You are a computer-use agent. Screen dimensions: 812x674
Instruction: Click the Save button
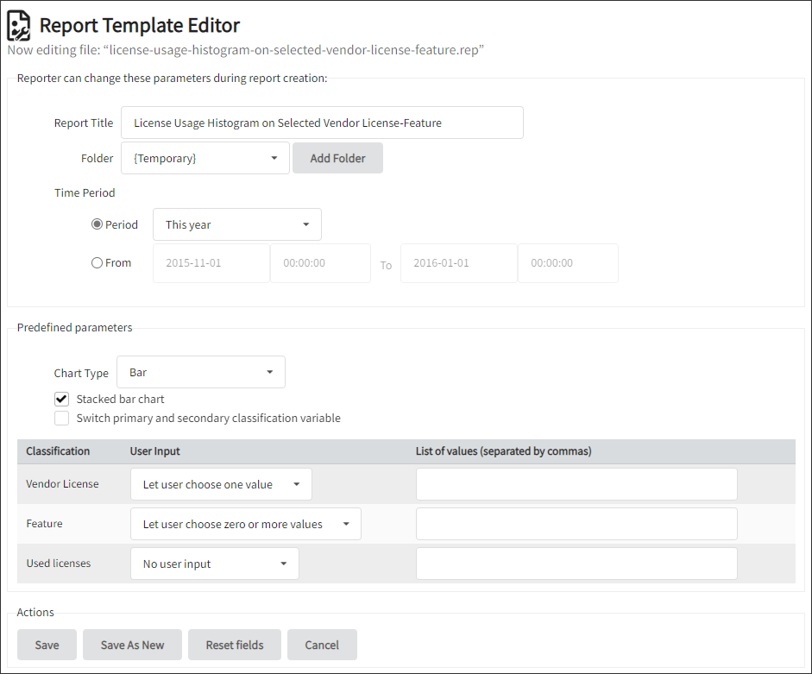[47, 645]
